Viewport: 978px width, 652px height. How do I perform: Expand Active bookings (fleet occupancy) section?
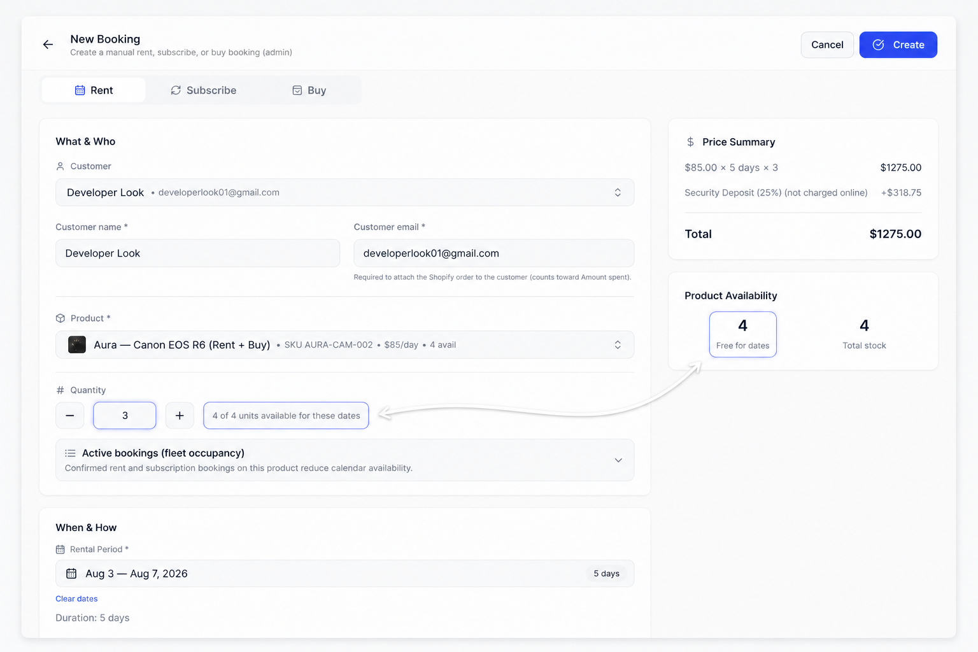[344, 460]
